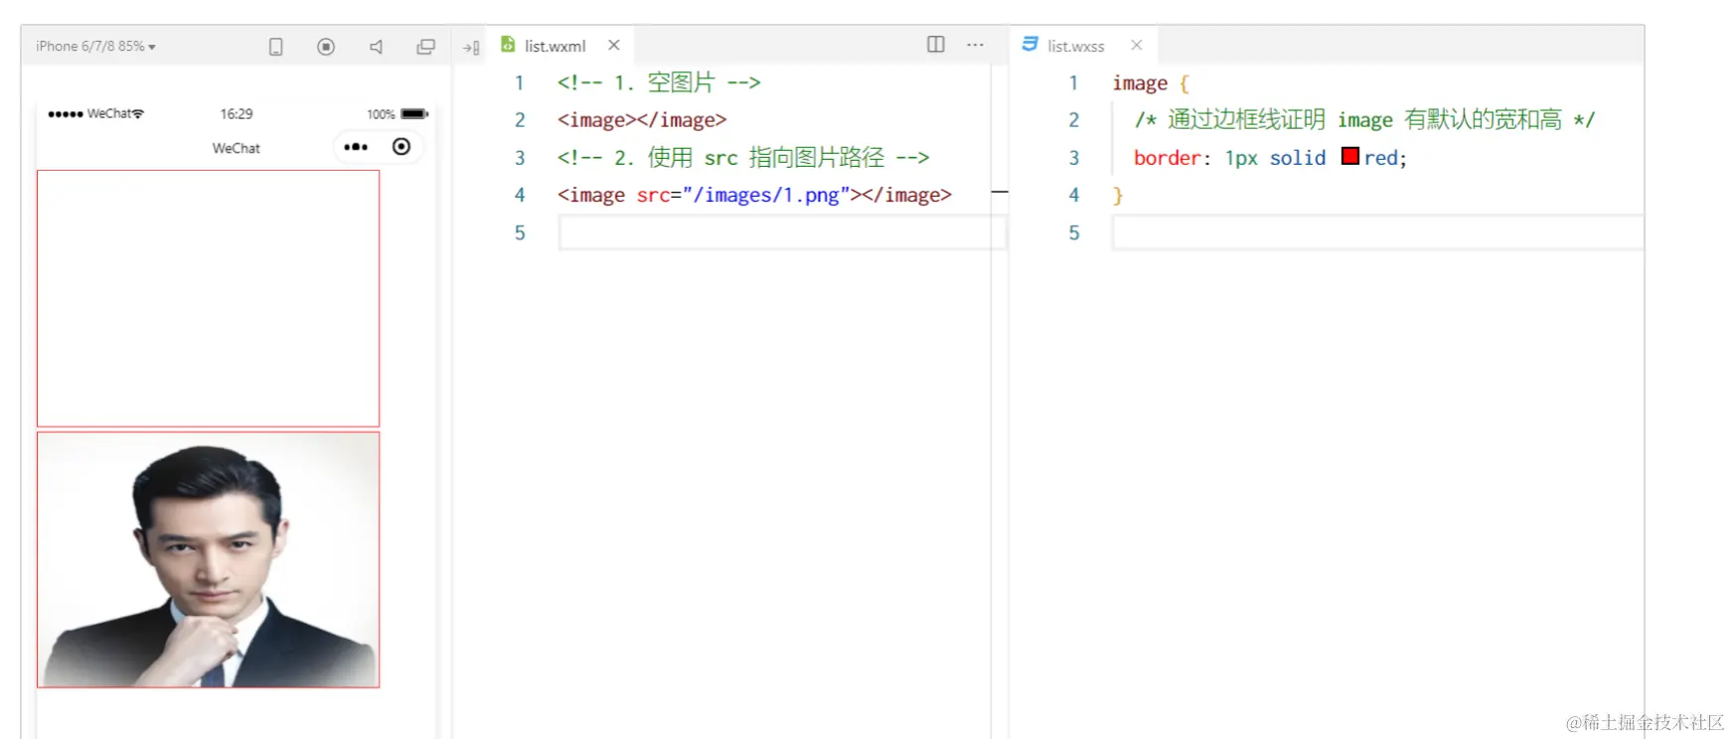Click the WeChat capsule close circle button
This screenshot has width=1731, height=739.
point(401,147)
